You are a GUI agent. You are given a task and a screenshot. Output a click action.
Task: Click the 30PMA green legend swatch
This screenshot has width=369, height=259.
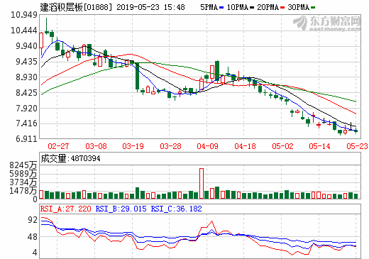[313, 8]
